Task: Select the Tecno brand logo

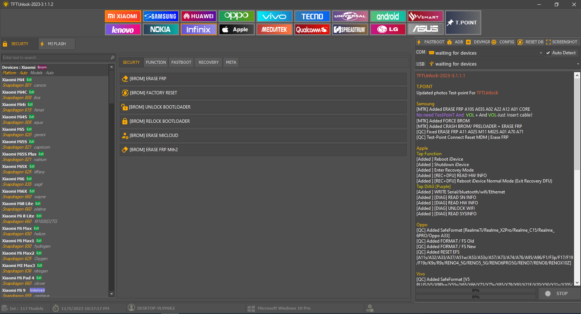Action: [312, 16]
